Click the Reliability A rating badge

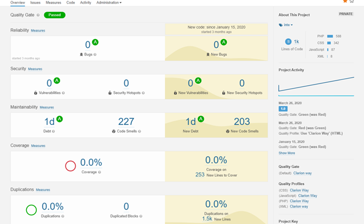click(95, 42)
